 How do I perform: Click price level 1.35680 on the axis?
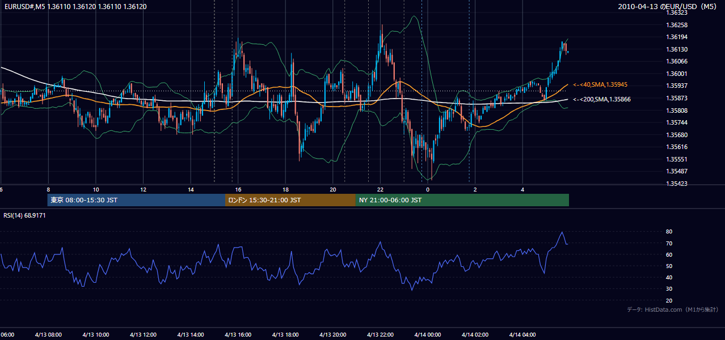point(677,135)
